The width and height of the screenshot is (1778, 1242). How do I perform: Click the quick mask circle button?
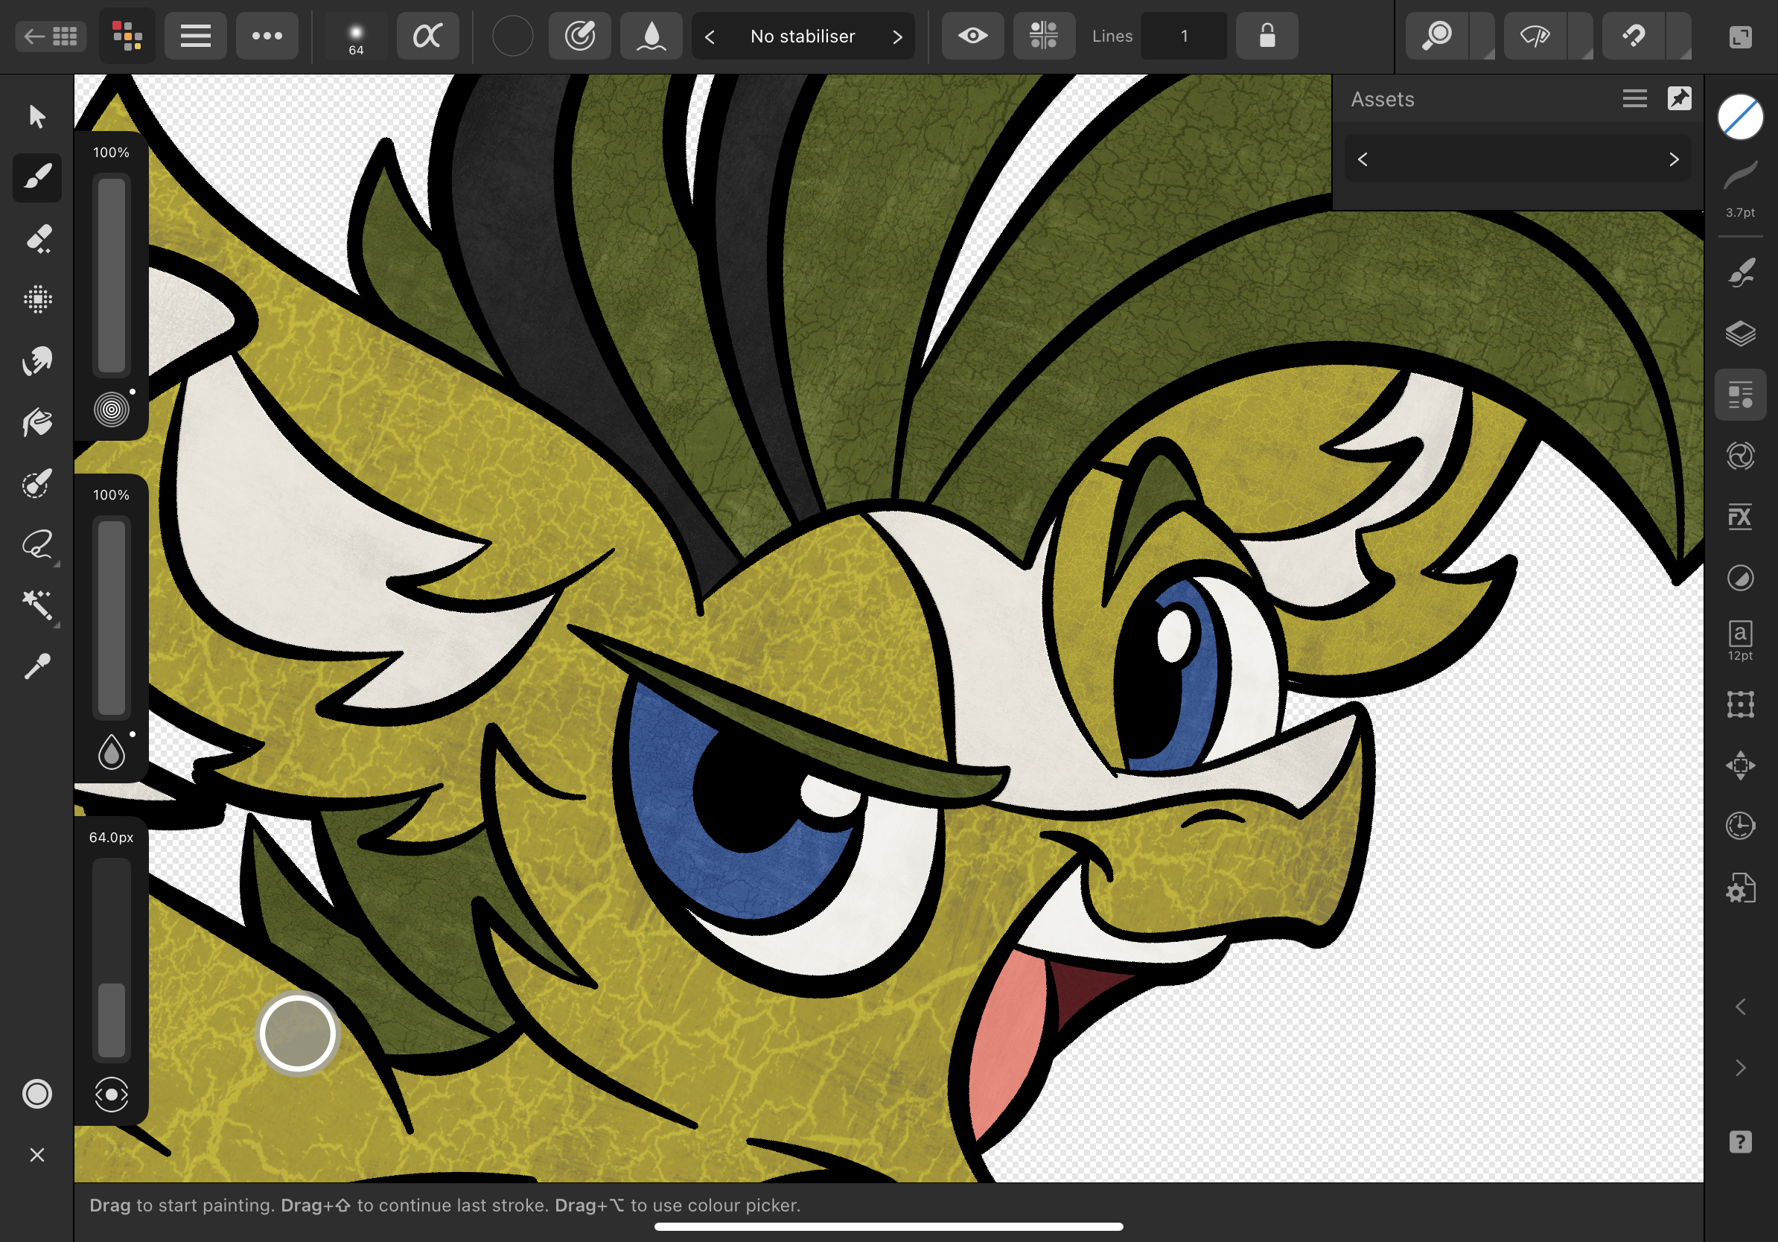point(37,1094)
